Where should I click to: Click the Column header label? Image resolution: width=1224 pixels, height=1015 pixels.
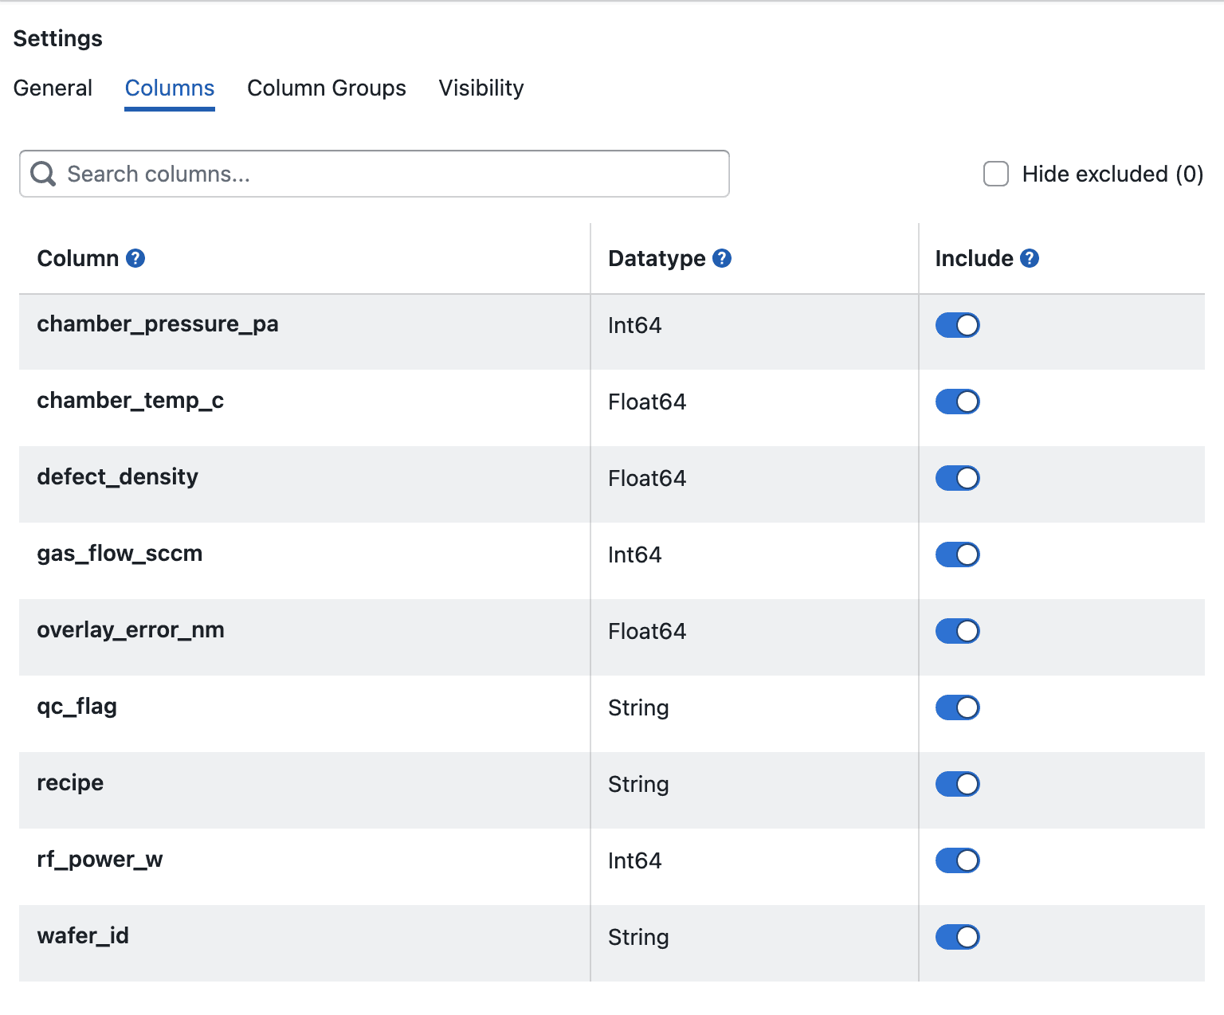78,258
